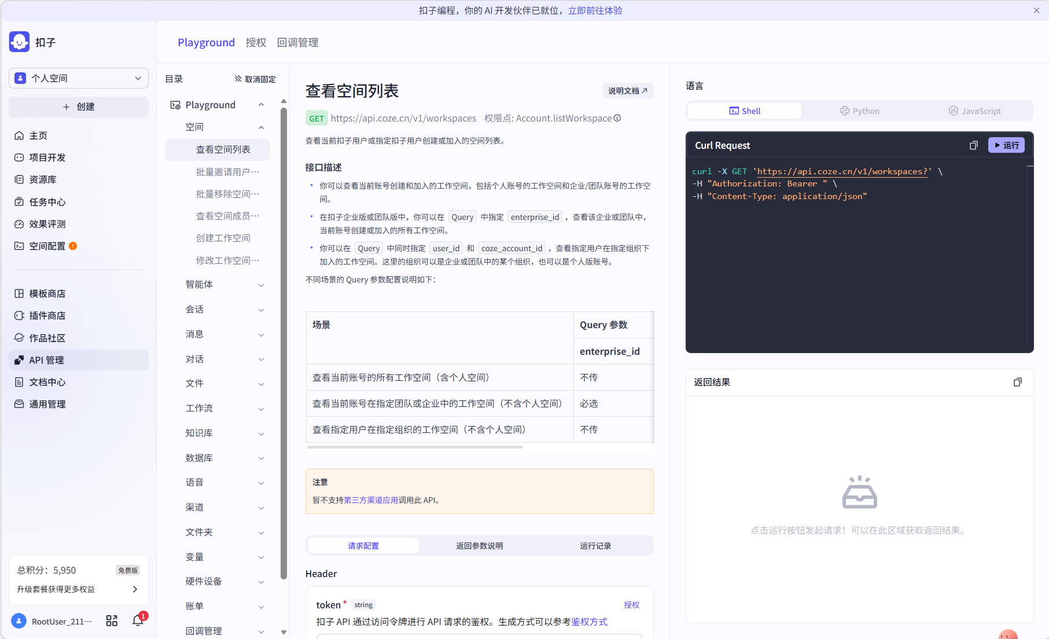Click 鉴权方式 link
This screenshot has width=1049, height=639.
pyautogui.click(x=589, y=622)
